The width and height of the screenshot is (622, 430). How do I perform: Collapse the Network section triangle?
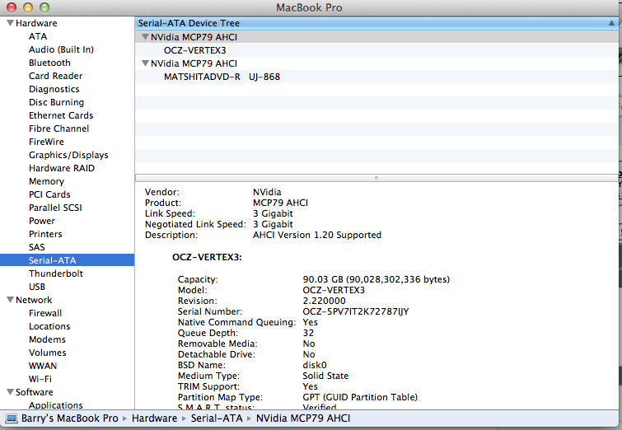[11, 300]
